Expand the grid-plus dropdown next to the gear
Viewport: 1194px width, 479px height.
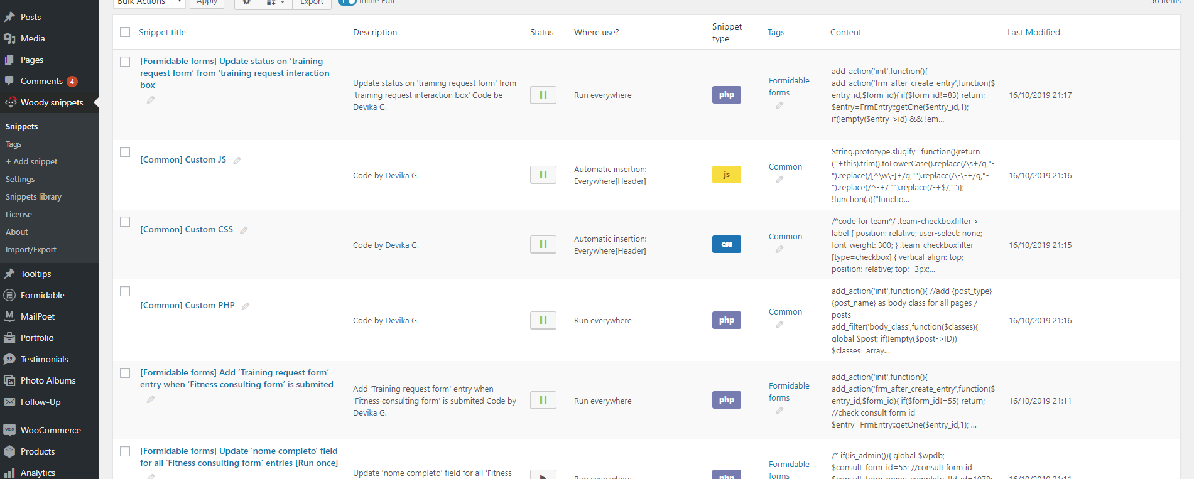(275, 3)
